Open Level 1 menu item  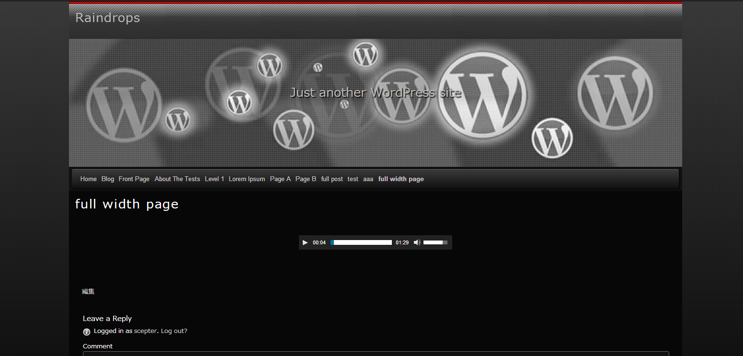[x=215, y=179]
